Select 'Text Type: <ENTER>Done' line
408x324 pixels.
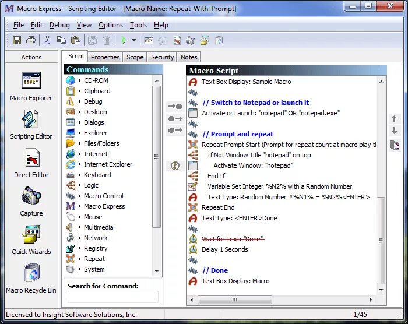pos(239,218)
